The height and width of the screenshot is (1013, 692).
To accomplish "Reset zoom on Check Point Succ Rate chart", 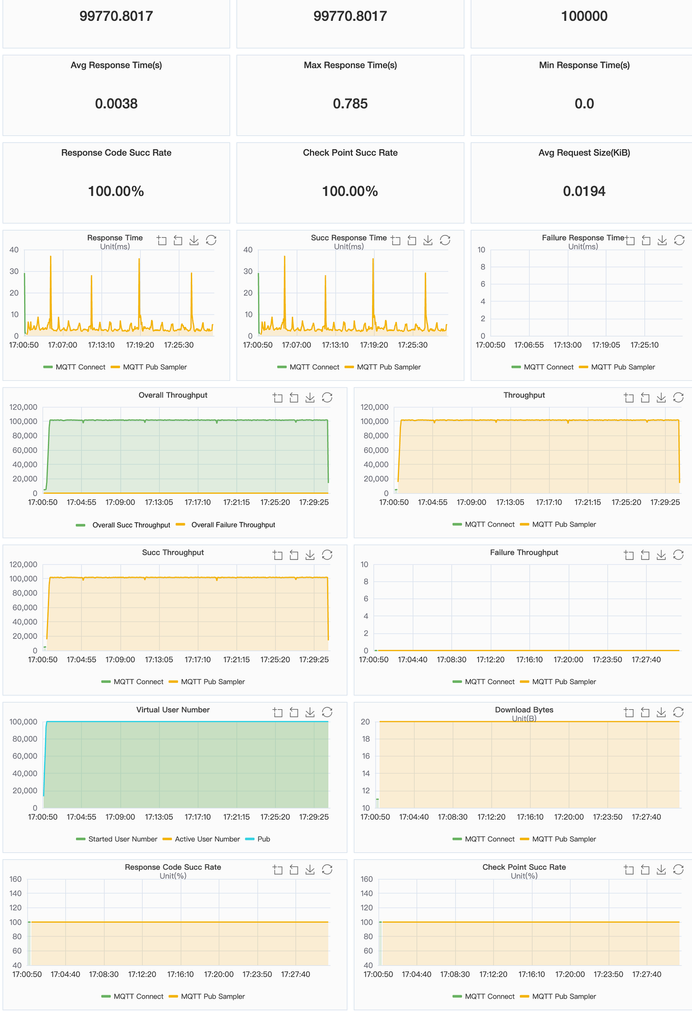I will coord(645,870).
